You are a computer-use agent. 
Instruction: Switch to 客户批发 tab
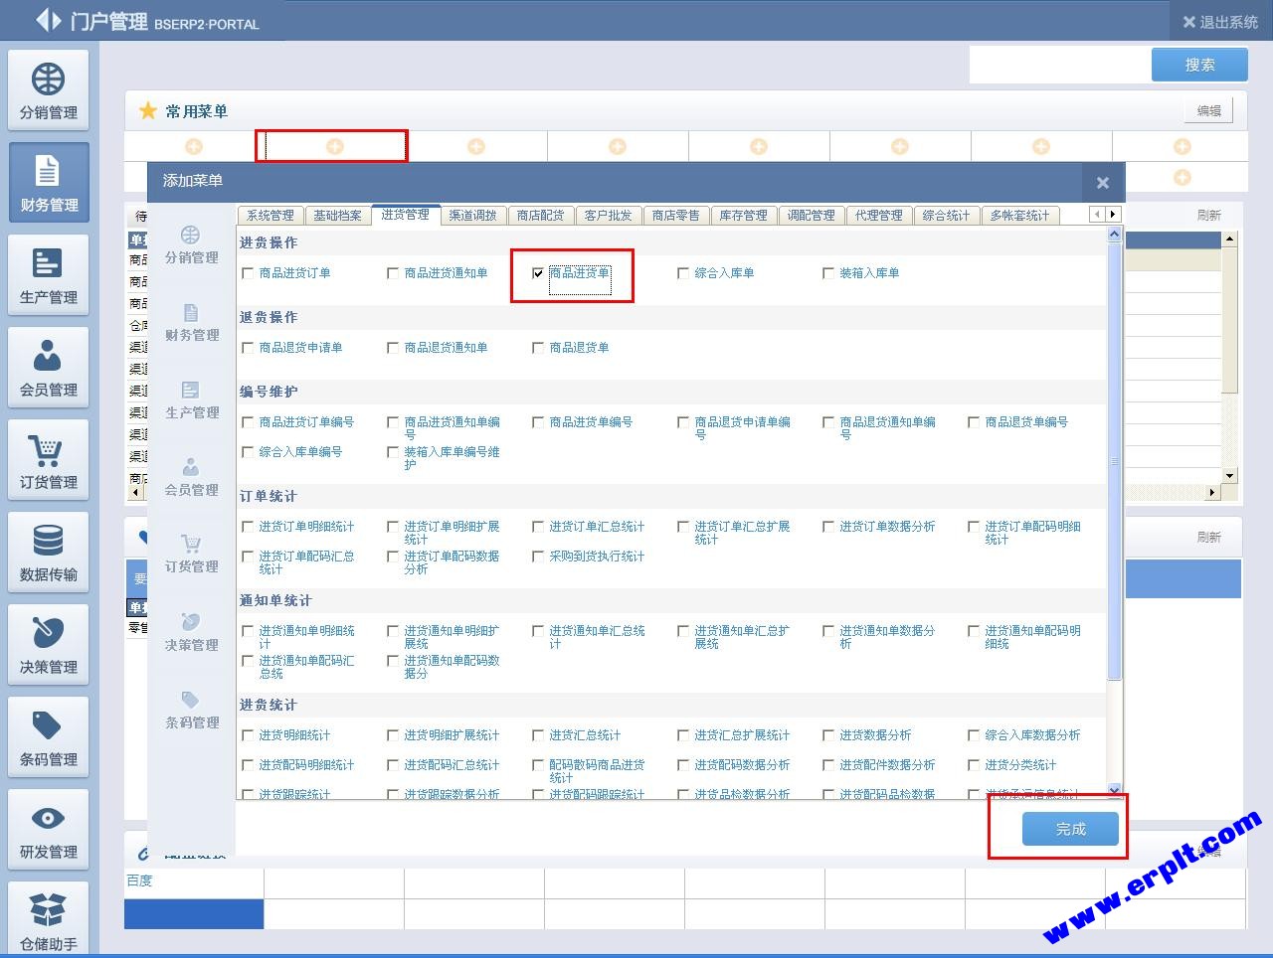[x=608, y=216]
